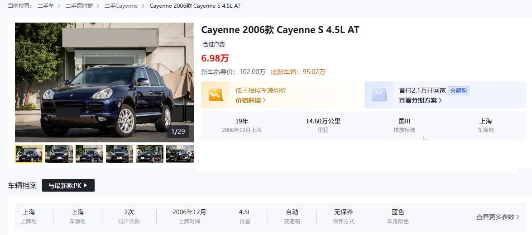The height and width of the screenshot is (235, 532).
Task: Click the 分期购 installment tag
Action: (458, 91)
